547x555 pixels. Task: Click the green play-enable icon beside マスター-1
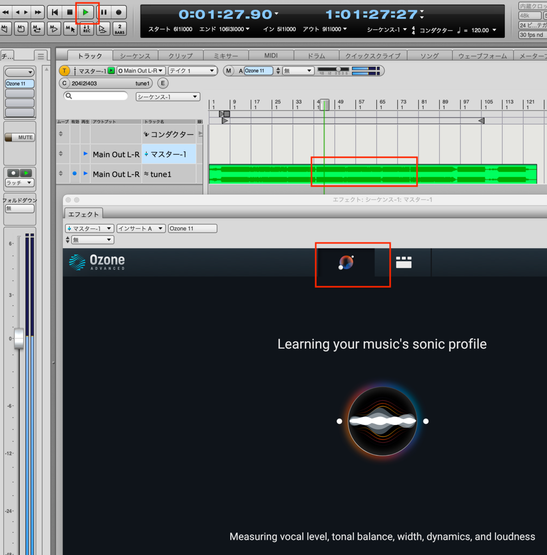point(111,71)
